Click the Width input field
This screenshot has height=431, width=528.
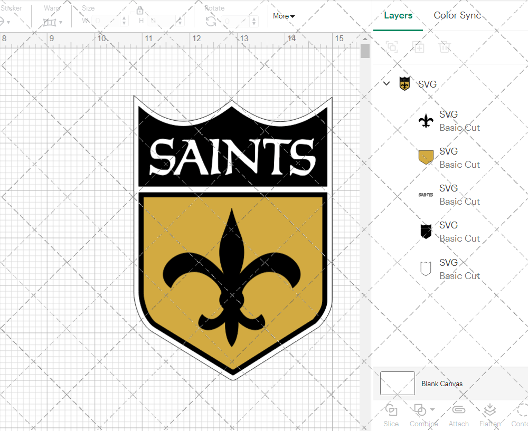click(106, 21)
